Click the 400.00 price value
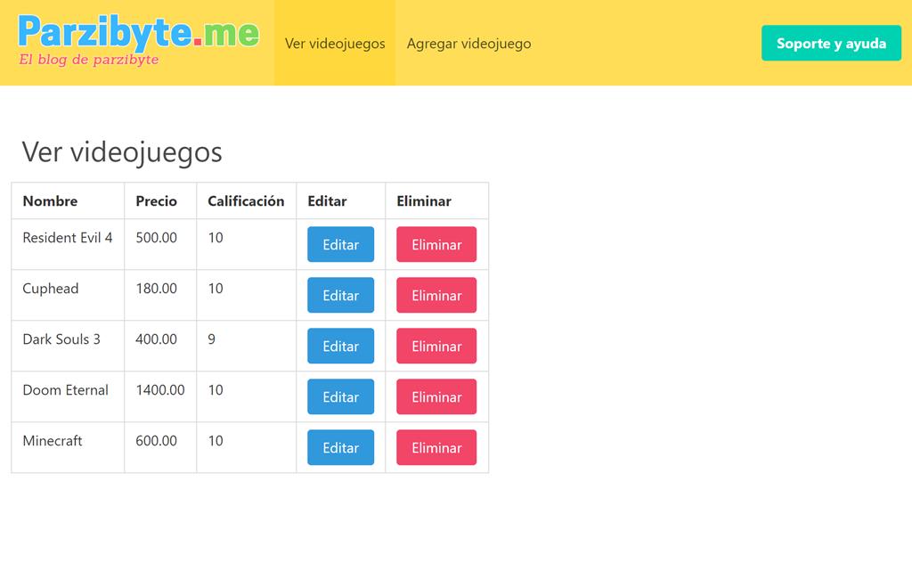 (x=157, y=339)
